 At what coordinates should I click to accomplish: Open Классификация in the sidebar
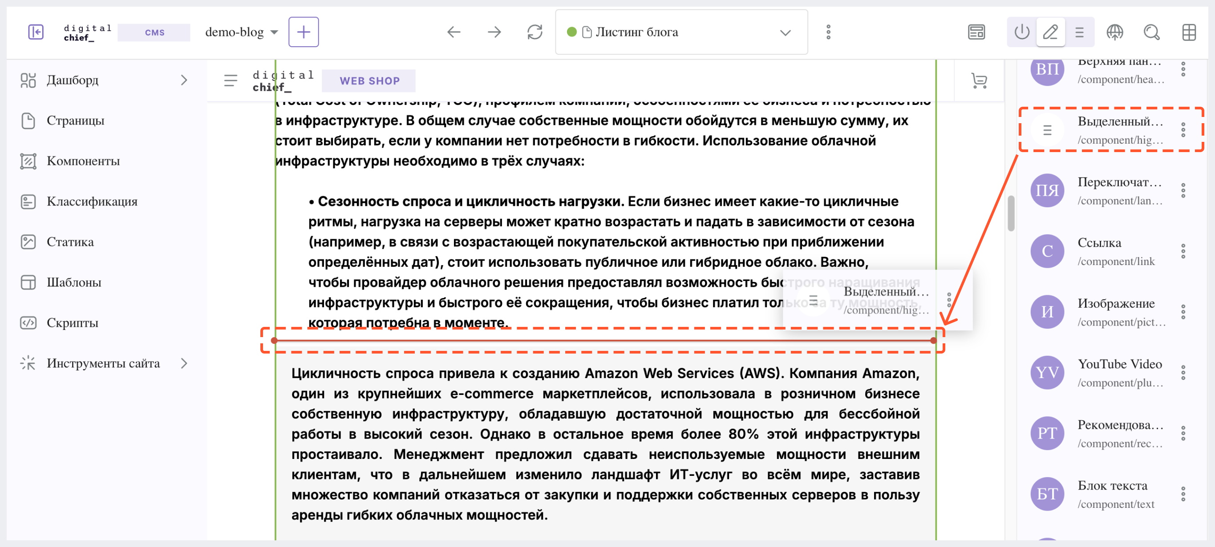[x=105, y=201]
